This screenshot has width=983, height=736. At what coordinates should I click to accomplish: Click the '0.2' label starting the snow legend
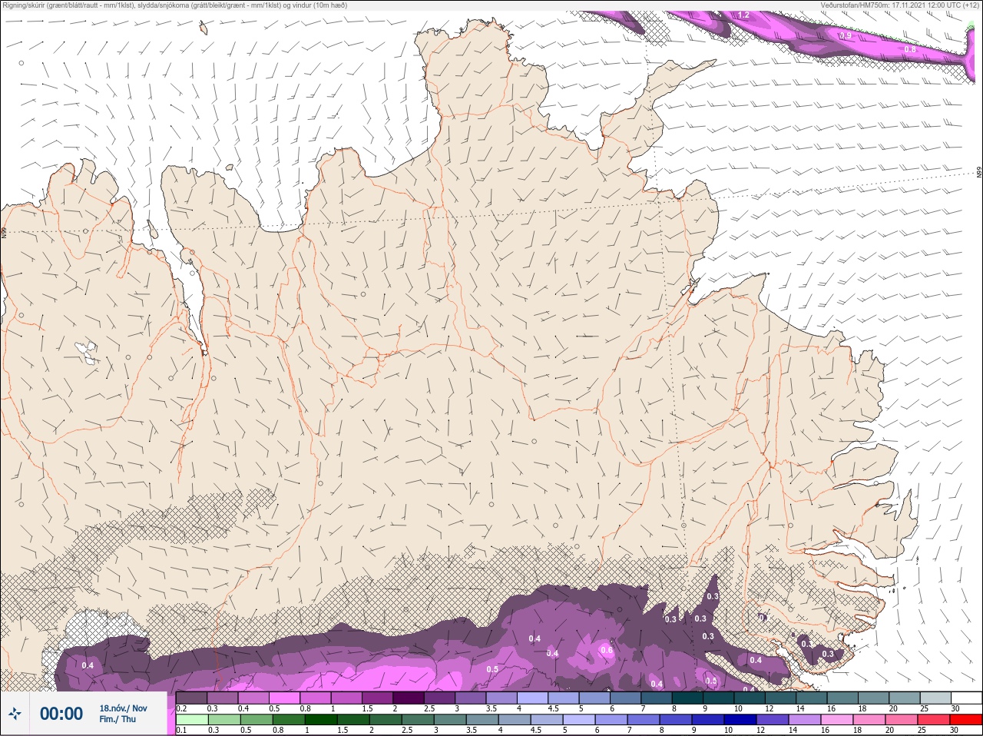181,708
